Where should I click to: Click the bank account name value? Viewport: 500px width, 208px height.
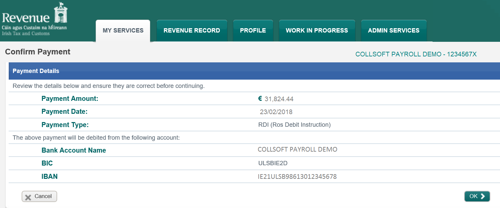tap(297, 150)
